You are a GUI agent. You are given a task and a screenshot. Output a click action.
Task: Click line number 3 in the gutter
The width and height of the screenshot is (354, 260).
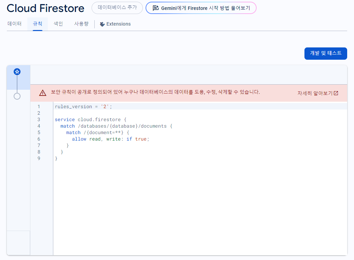39,119
